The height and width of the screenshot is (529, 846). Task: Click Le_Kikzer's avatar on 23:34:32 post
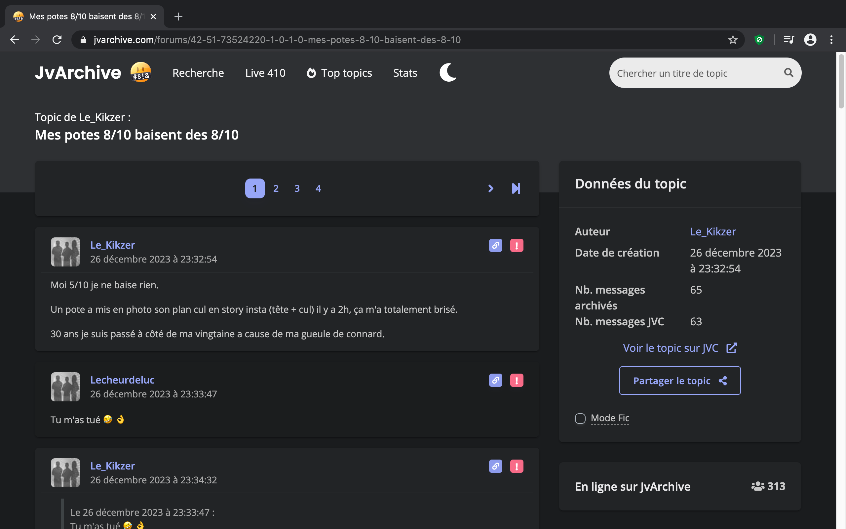coord(65,473)
